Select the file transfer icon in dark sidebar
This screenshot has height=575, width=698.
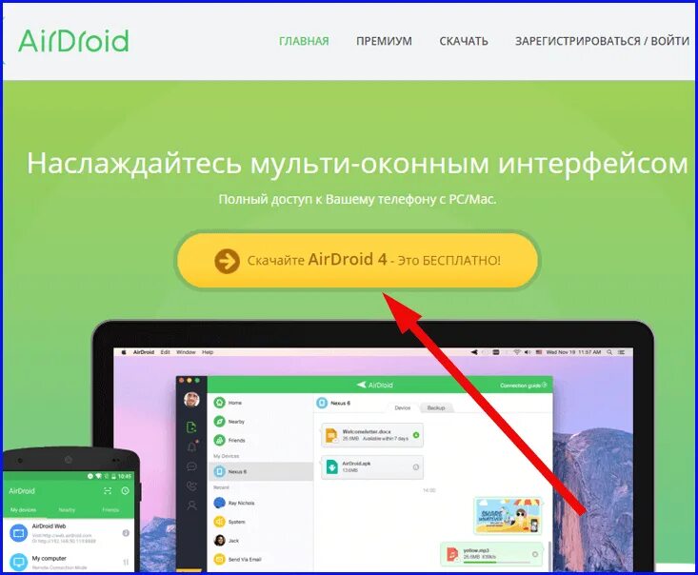(x=191, y=427)
